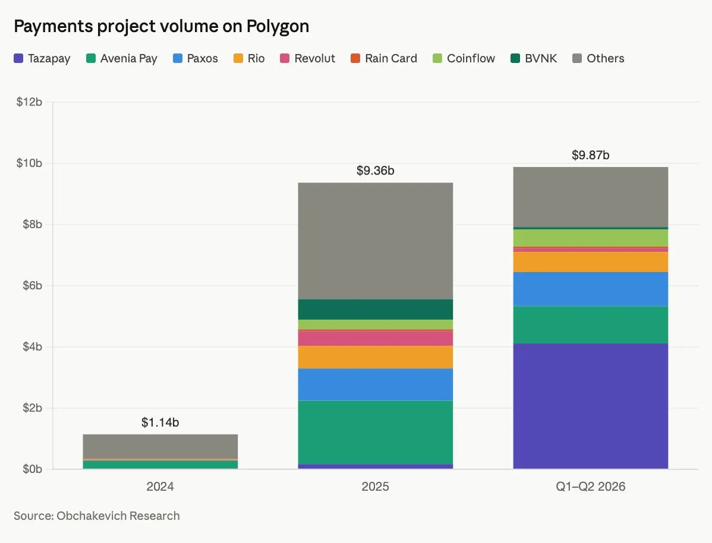Click the BVNK dark green legend swatch
The width and height of the screenshot is (712, 543).
click(515, 58)
